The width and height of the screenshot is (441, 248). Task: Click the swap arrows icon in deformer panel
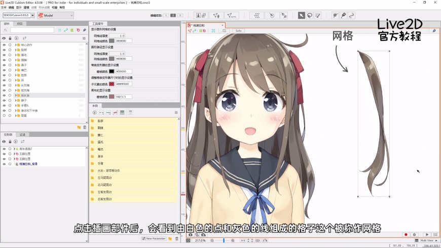click(x=23, y=141)
